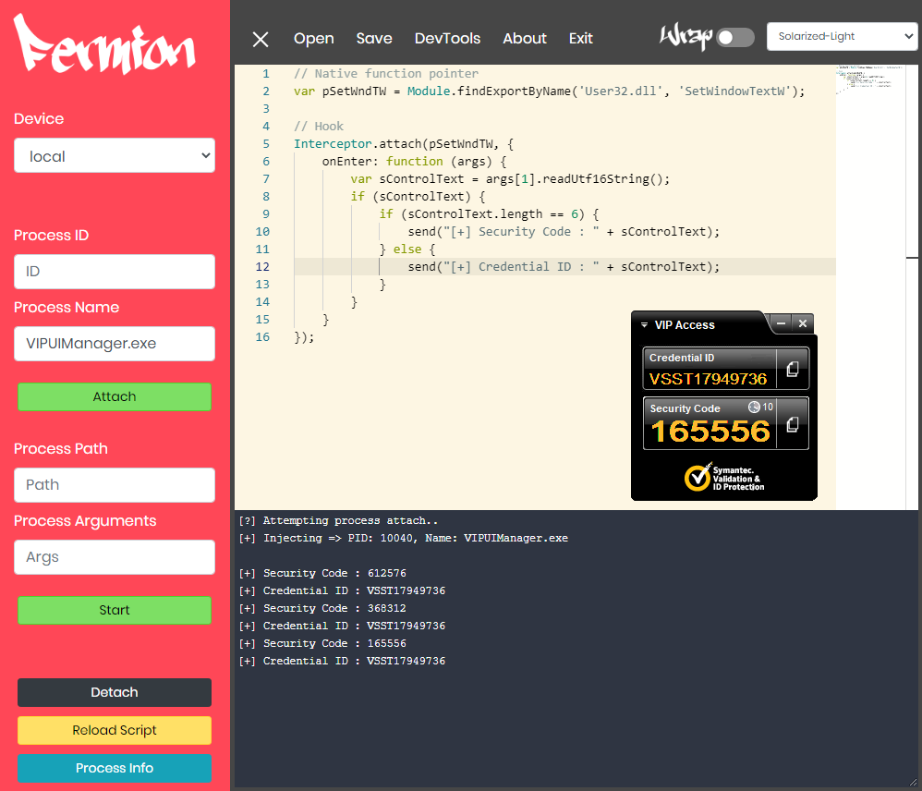Image resolution: width=922 pixels, height=791 pixels.
Task: Click the '// Native function pointer' comment
Action: tap(386, 74)
